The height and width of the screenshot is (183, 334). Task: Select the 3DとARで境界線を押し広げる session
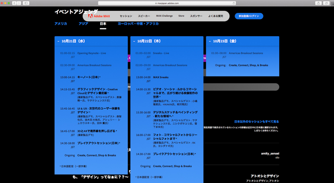97,131
